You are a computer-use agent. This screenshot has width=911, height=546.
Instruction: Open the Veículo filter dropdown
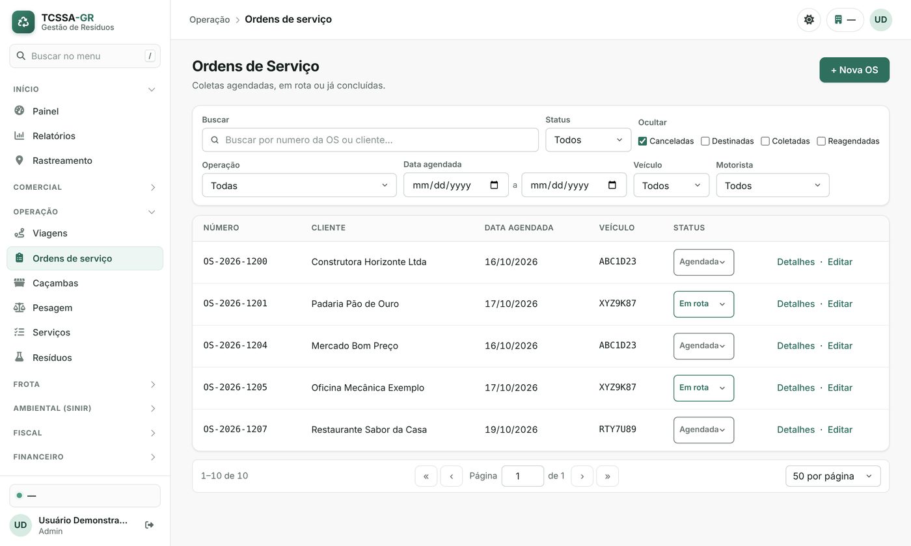pyautogui.click(x=672, y=185)
